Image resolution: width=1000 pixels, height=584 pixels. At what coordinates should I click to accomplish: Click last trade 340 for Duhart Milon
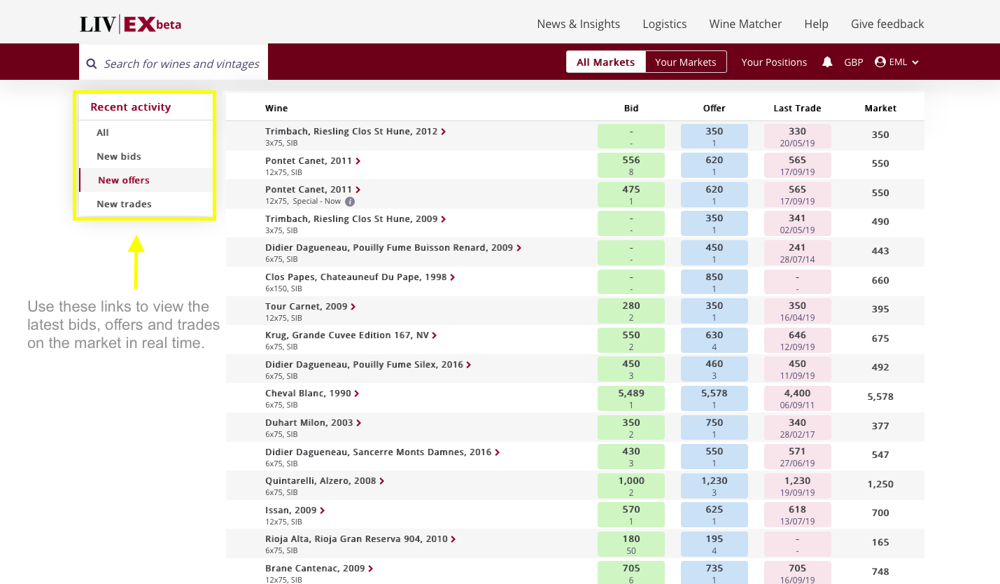click(x=798, y=428)
